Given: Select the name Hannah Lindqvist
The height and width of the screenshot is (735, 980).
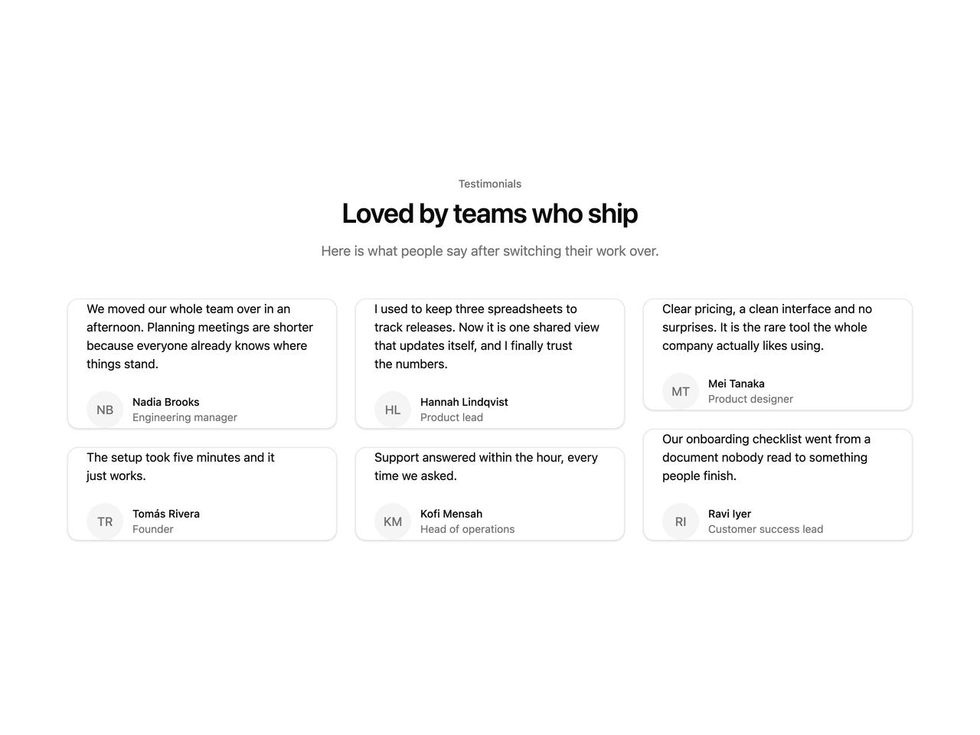Looking at the screenshot, I should pos(464,402).
